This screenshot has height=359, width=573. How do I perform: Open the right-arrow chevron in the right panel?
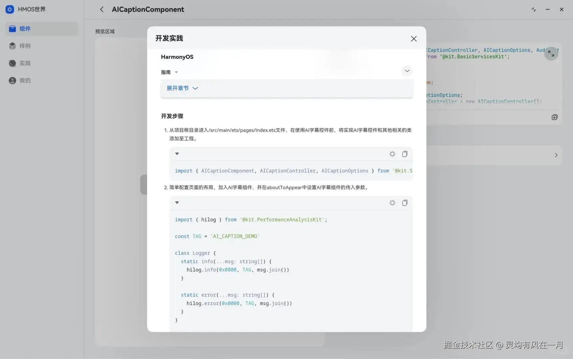click(556, 155)
